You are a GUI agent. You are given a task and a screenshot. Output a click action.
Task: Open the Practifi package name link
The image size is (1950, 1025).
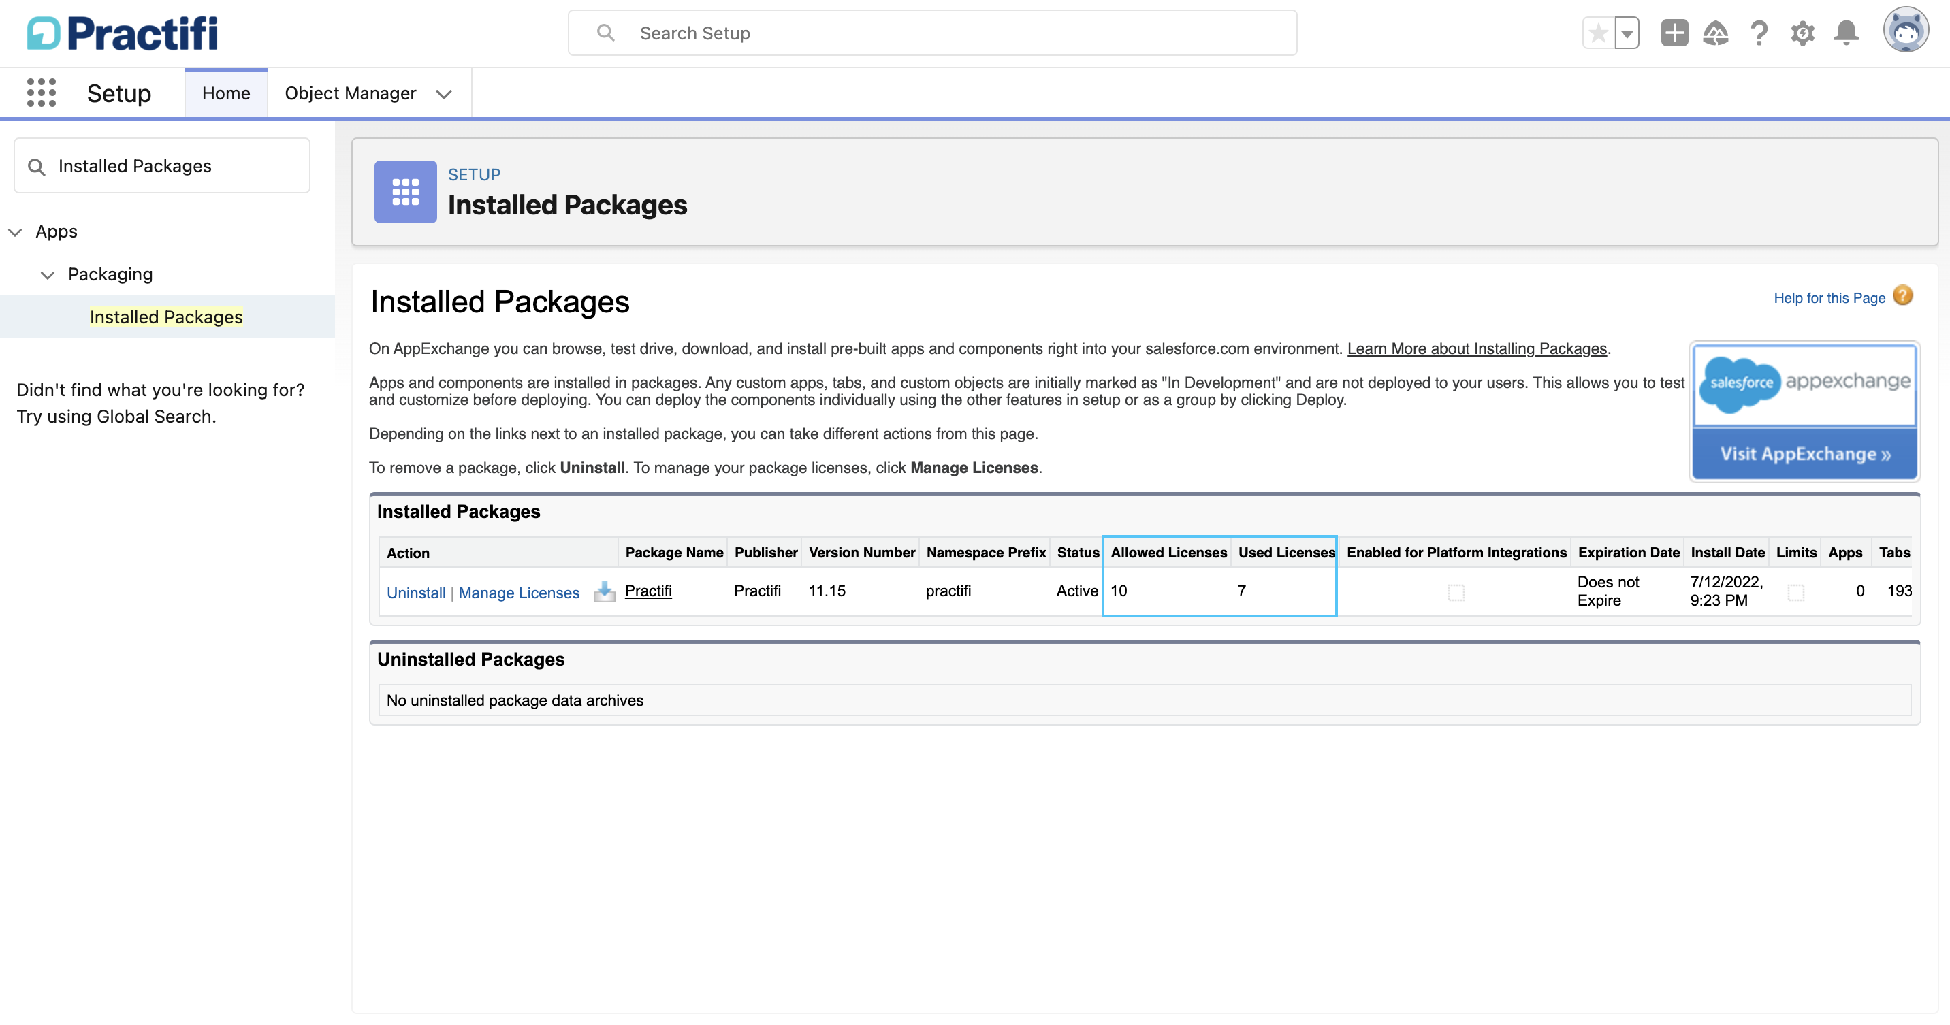[x=648, y=591]
